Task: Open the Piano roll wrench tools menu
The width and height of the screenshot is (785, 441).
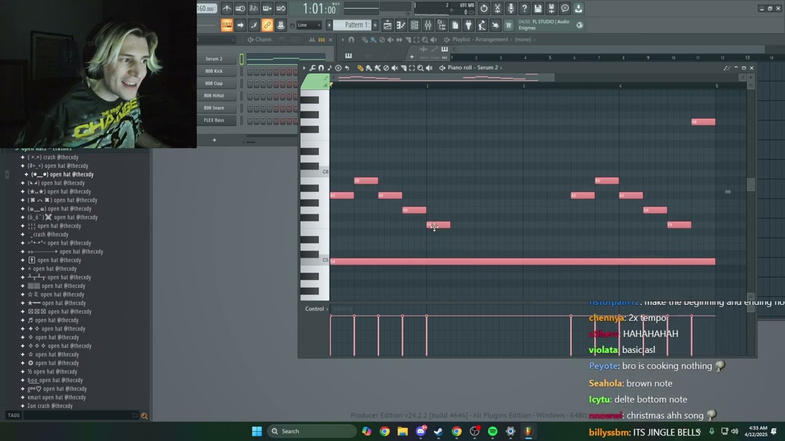Action: (x=312, y=68)
